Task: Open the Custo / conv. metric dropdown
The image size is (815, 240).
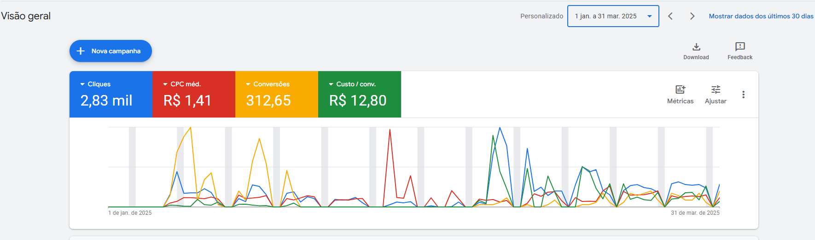Action: pyautogui.click(x=332, y=84)
